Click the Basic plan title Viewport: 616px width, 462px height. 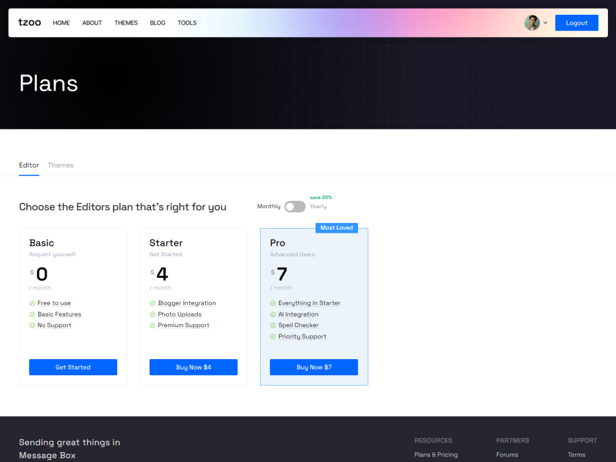point(42,243)
